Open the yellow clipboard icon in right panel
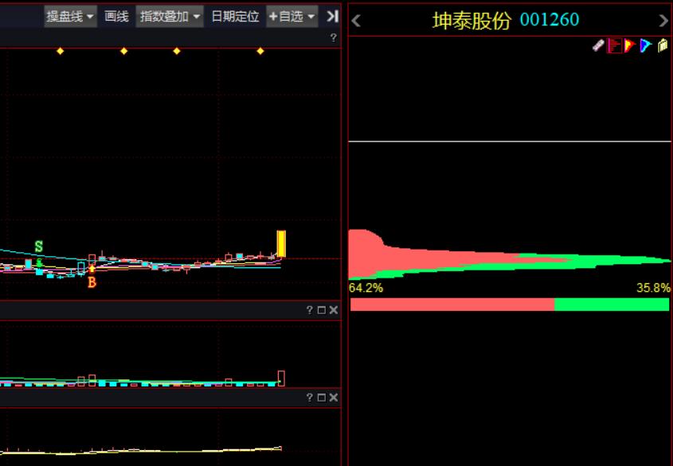The height and width of the screenshot is (466, 673). click(663, 45)
